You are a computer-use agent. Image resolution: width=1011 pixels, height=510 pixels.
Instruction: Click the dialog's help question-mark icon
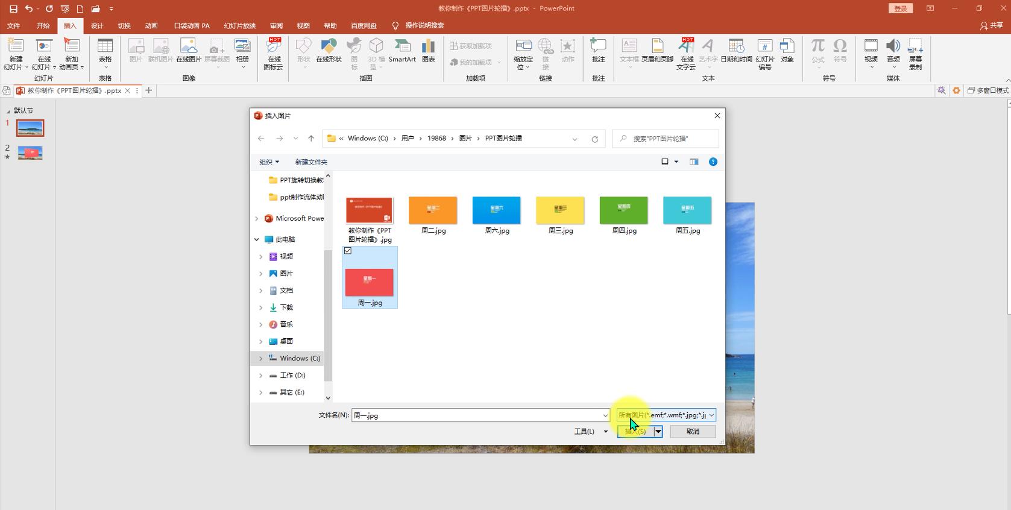[713, 162]
